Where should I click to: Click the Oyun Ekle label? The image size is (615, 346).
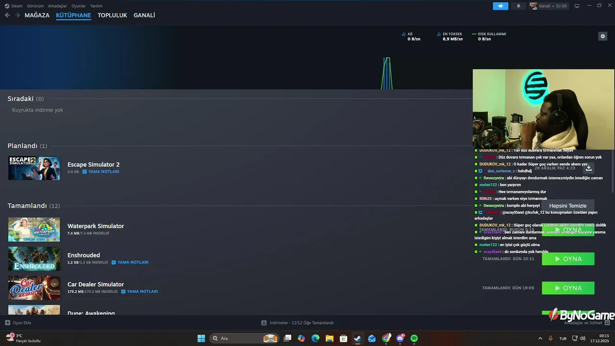pyautogui.click(x=22, y=323)
